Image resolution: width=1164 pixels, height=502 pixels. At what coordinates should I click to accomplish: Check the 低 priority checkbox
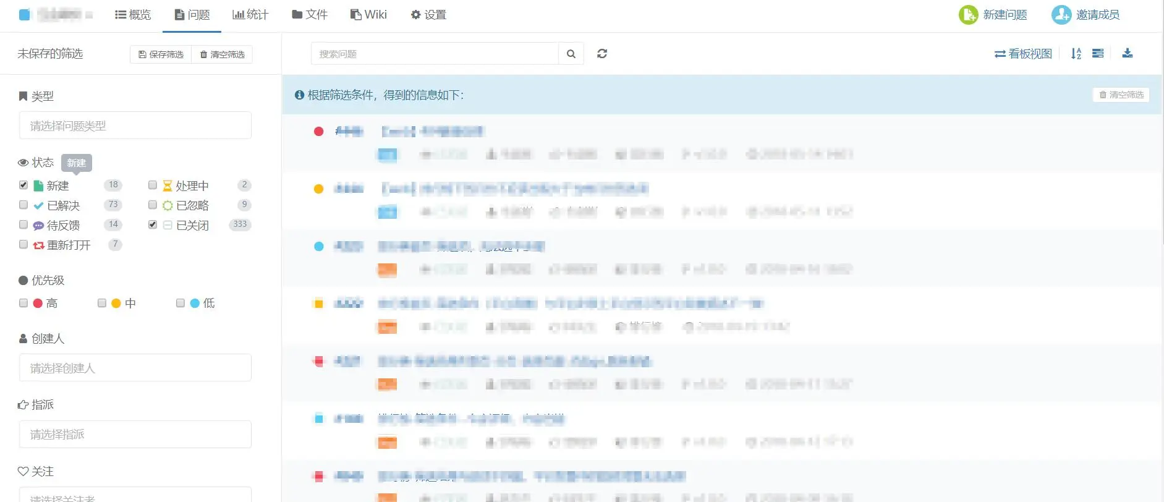(181, 303)
